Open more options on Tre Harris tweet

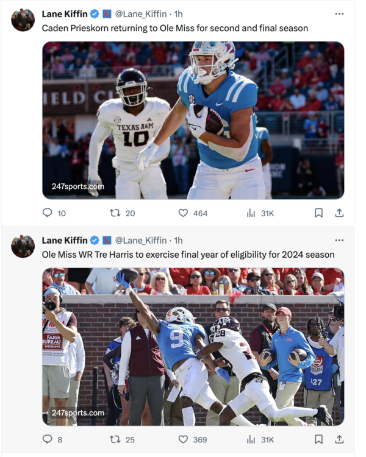[x=339, y=240]
